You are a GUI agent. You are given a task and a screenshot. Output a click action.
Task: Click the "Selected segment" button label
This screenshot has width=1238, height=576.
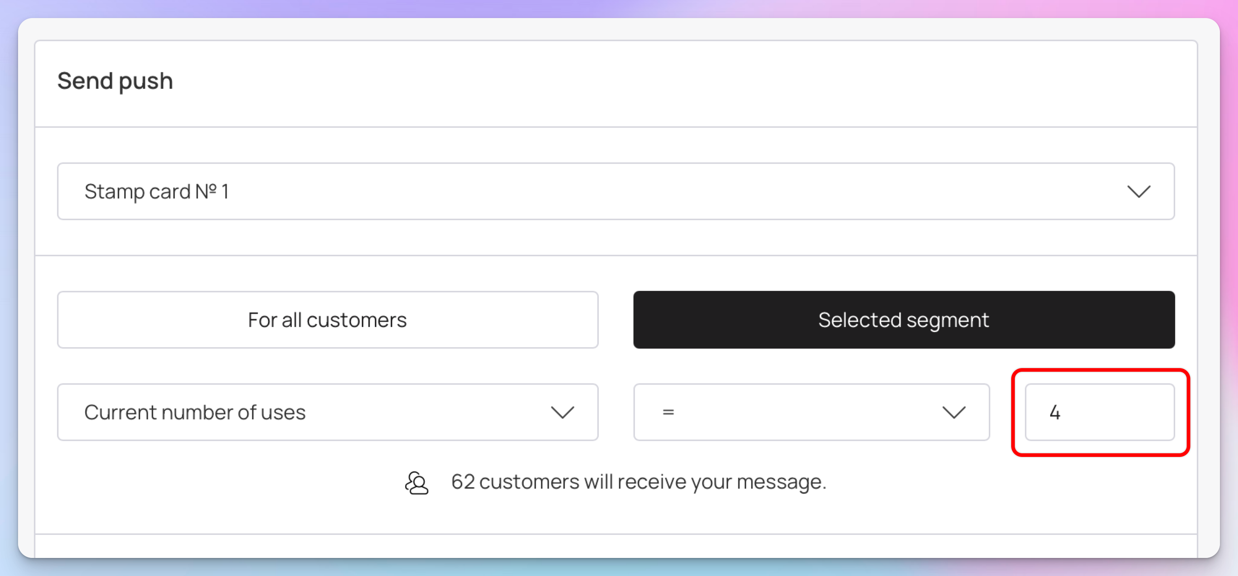tap(904, 320)
